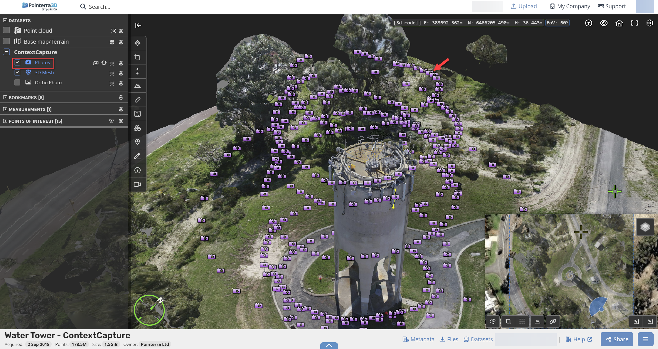Click the Upload link
658x349 pixels.
[524, 6]
